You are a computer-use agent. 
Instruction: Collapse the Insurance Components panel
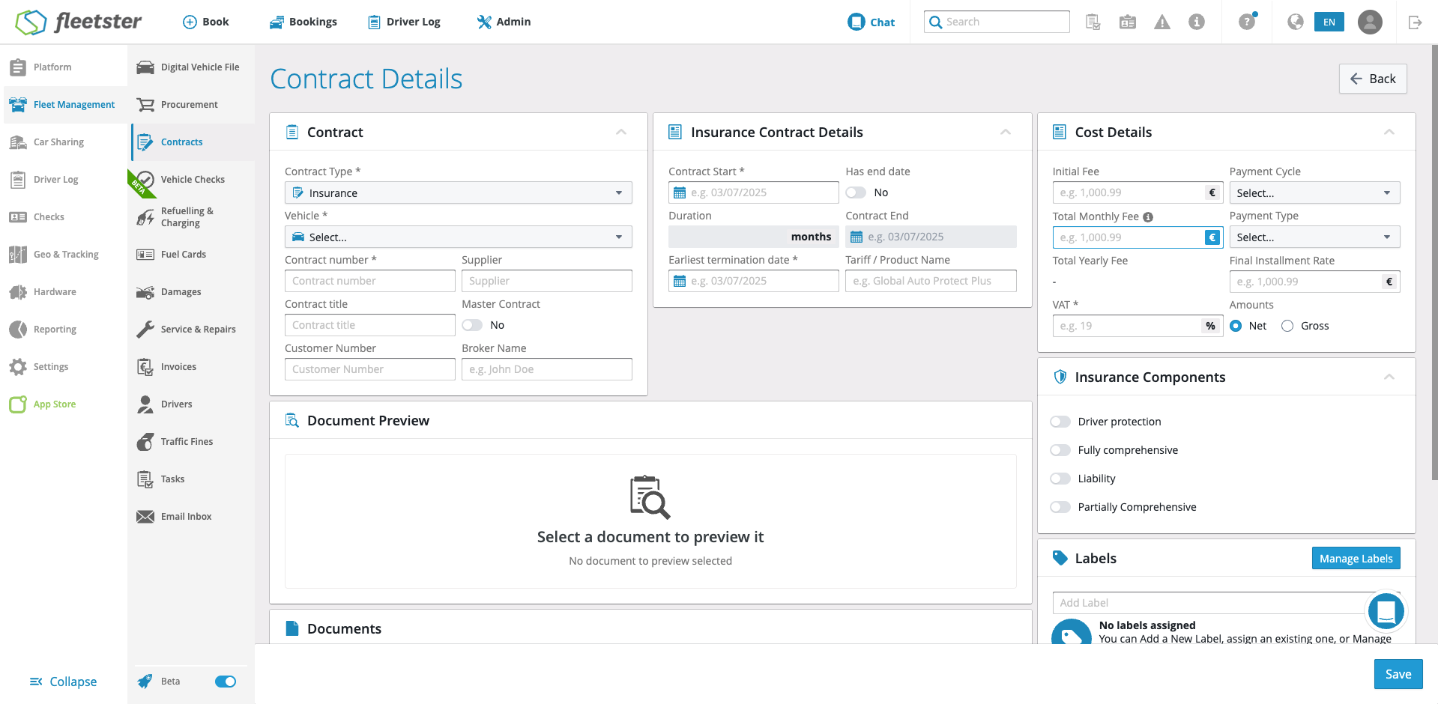(x=1389, y=377)
